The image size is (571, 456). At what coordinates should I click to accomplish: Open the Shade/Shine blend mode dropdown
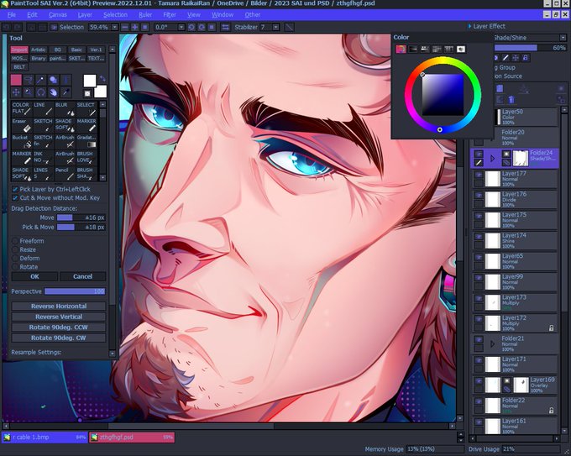coord(563,38)
